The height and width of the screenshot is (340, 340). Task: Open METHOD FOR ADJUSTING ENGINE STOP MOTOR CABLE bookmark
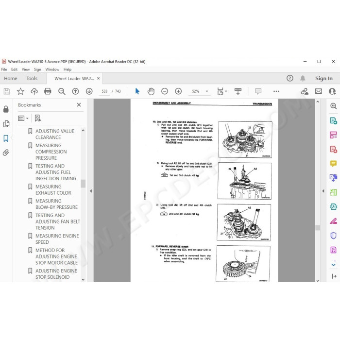tap(57, 256)
